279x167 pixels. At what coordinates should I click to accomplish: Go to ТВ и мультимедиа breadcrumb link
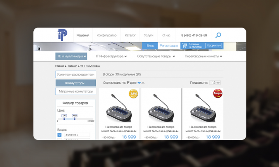90,66
